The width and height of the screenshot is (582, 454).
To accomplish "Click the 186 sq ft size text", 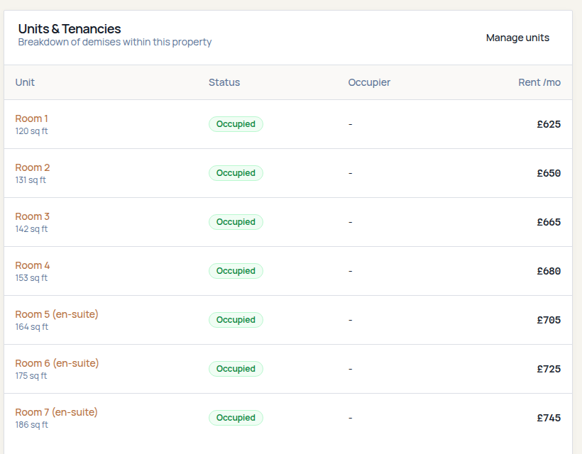I will 31,425.
